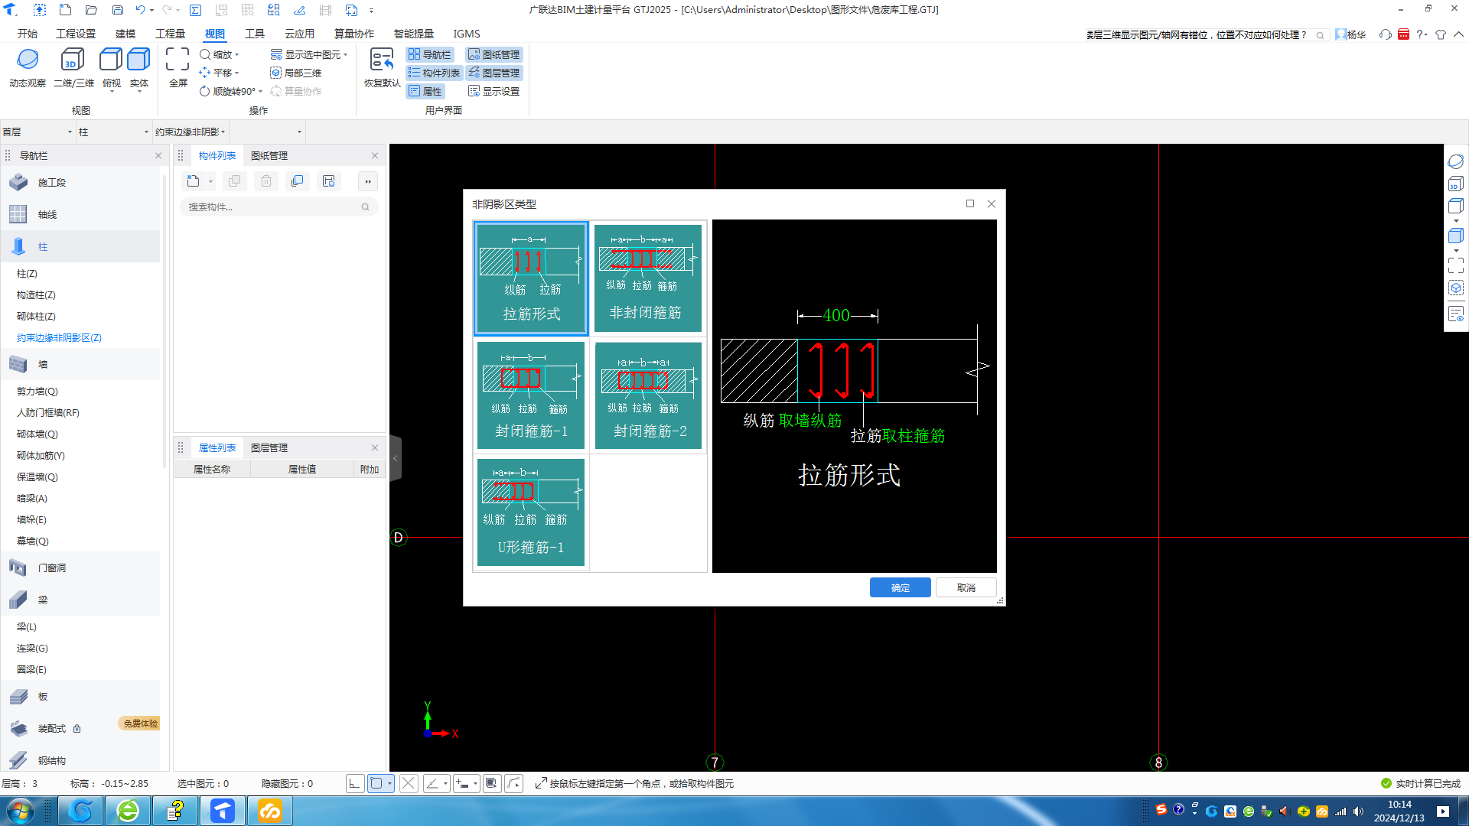The image size is (1469, 826).
Task: Click the orbit icon on right canvas toolbar
Action: tap(1456, 162)
